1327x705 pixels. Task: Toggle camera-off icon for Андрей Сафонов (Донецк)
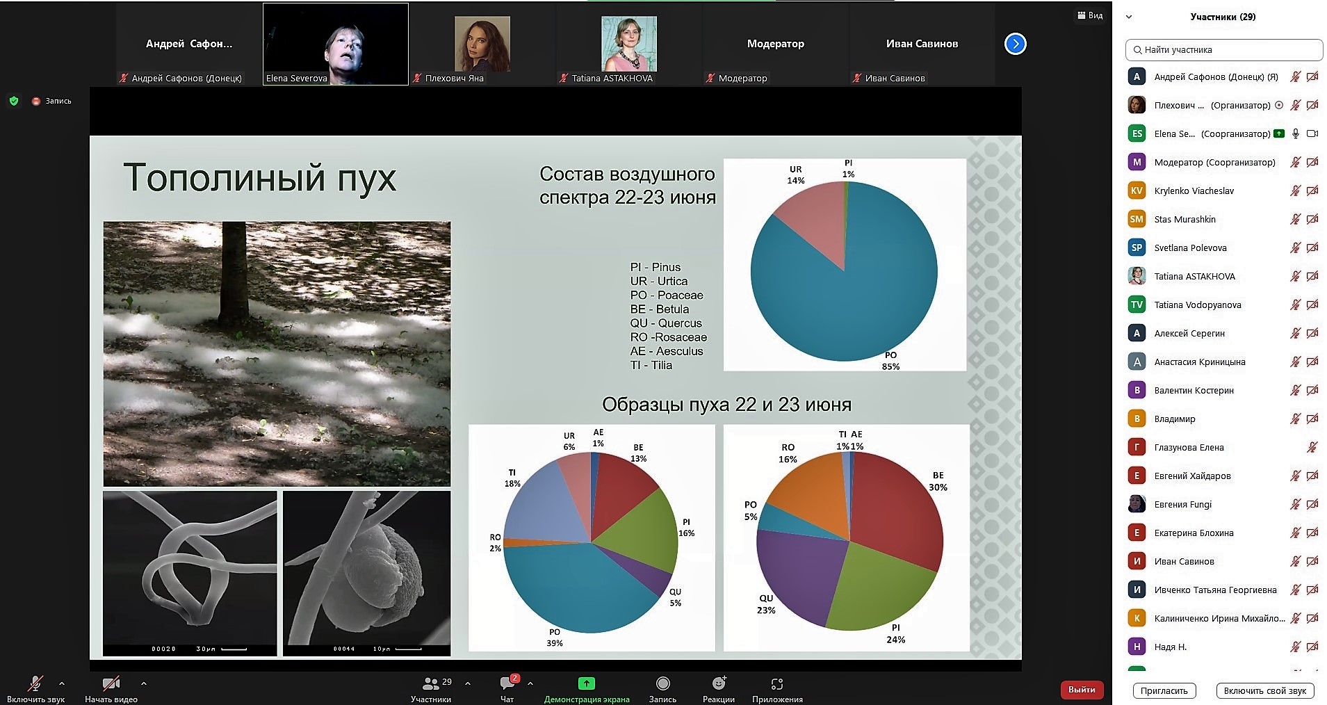coord(1312,77)
